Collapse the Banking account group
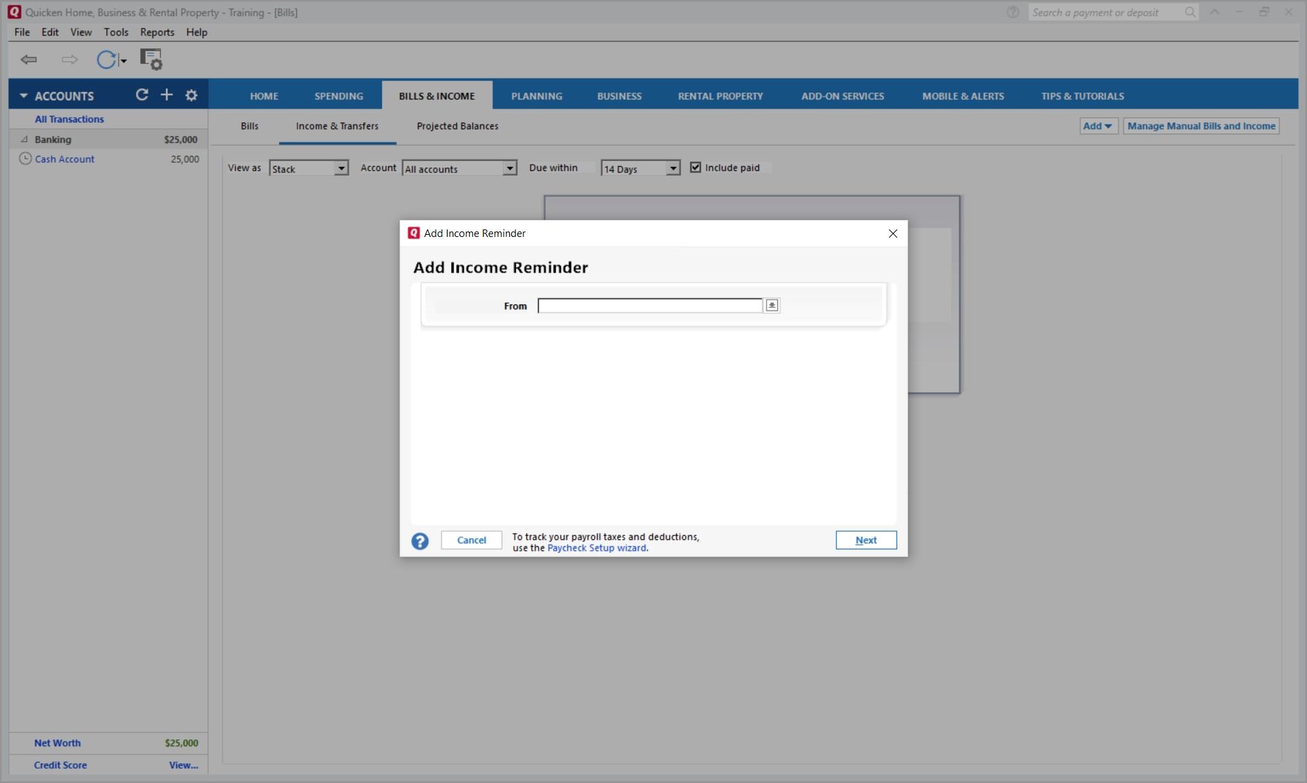Viewport: 1307px width, 783px height. pos(25,140)
